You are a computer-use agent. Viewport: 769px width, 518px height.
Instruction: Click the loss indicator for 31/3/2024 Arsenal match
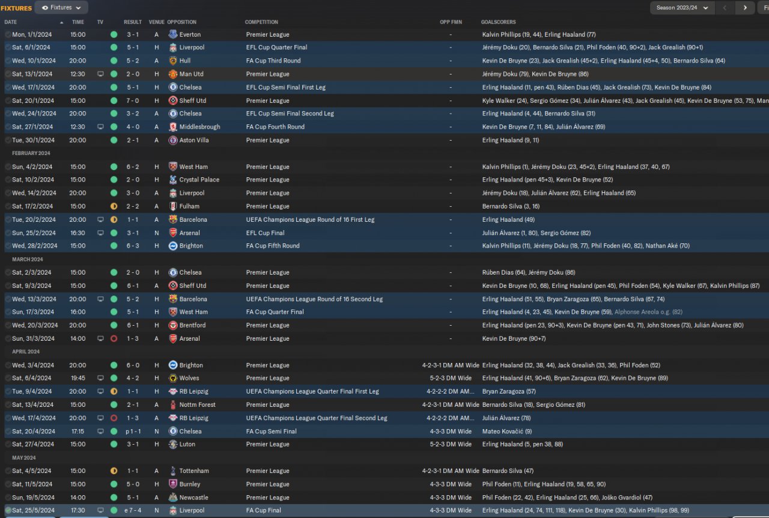(114, 338)
